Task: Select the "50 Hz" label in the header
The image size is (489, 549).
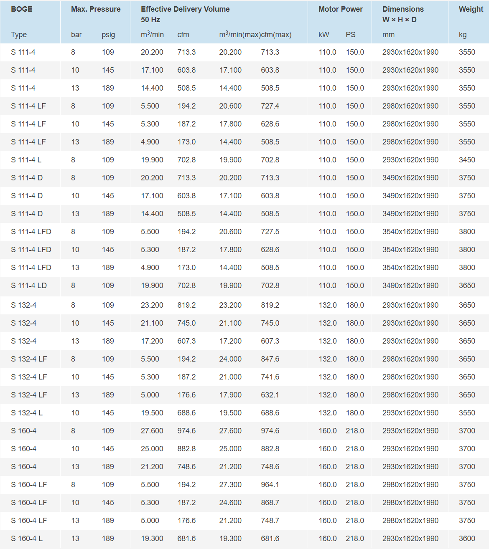Action: pyautogui.click(x=150, y=20)
